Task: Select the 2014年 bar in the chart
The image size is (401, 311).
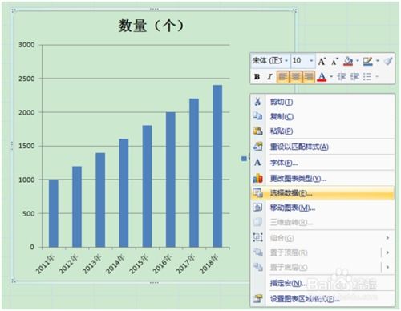Action: coord(124,193)
